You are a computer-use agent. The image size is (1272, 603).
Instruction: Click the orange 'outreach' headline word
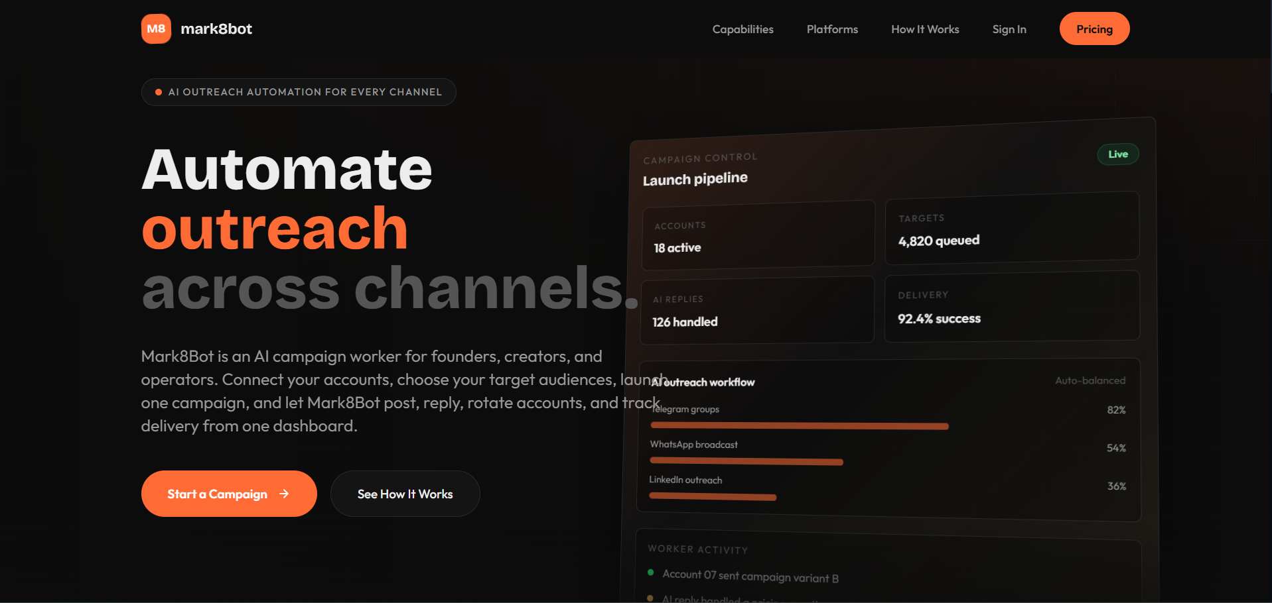pos(275,228)
